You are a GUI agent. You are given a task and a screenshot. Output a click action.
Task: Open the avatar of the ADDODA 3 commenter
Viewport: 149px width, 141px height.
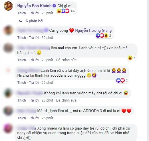click(8, 111)
